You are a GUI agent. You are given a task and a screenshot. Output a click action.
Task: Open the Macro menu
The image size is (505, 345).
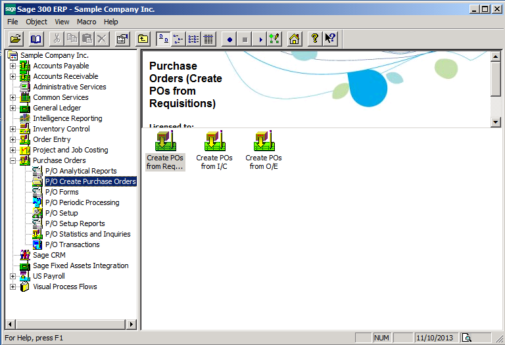pos(86,22)
